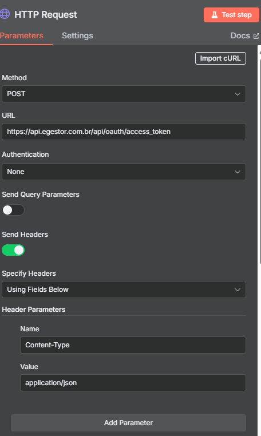Expand the Using Fields Below dropdown
This screenshot has width=261, height=436.
[124, 290]
